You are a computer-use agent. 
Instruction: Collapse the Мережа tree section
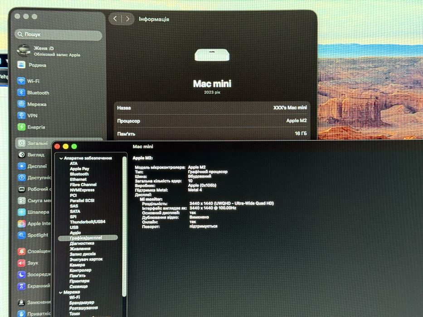click(x=61, y=292)
